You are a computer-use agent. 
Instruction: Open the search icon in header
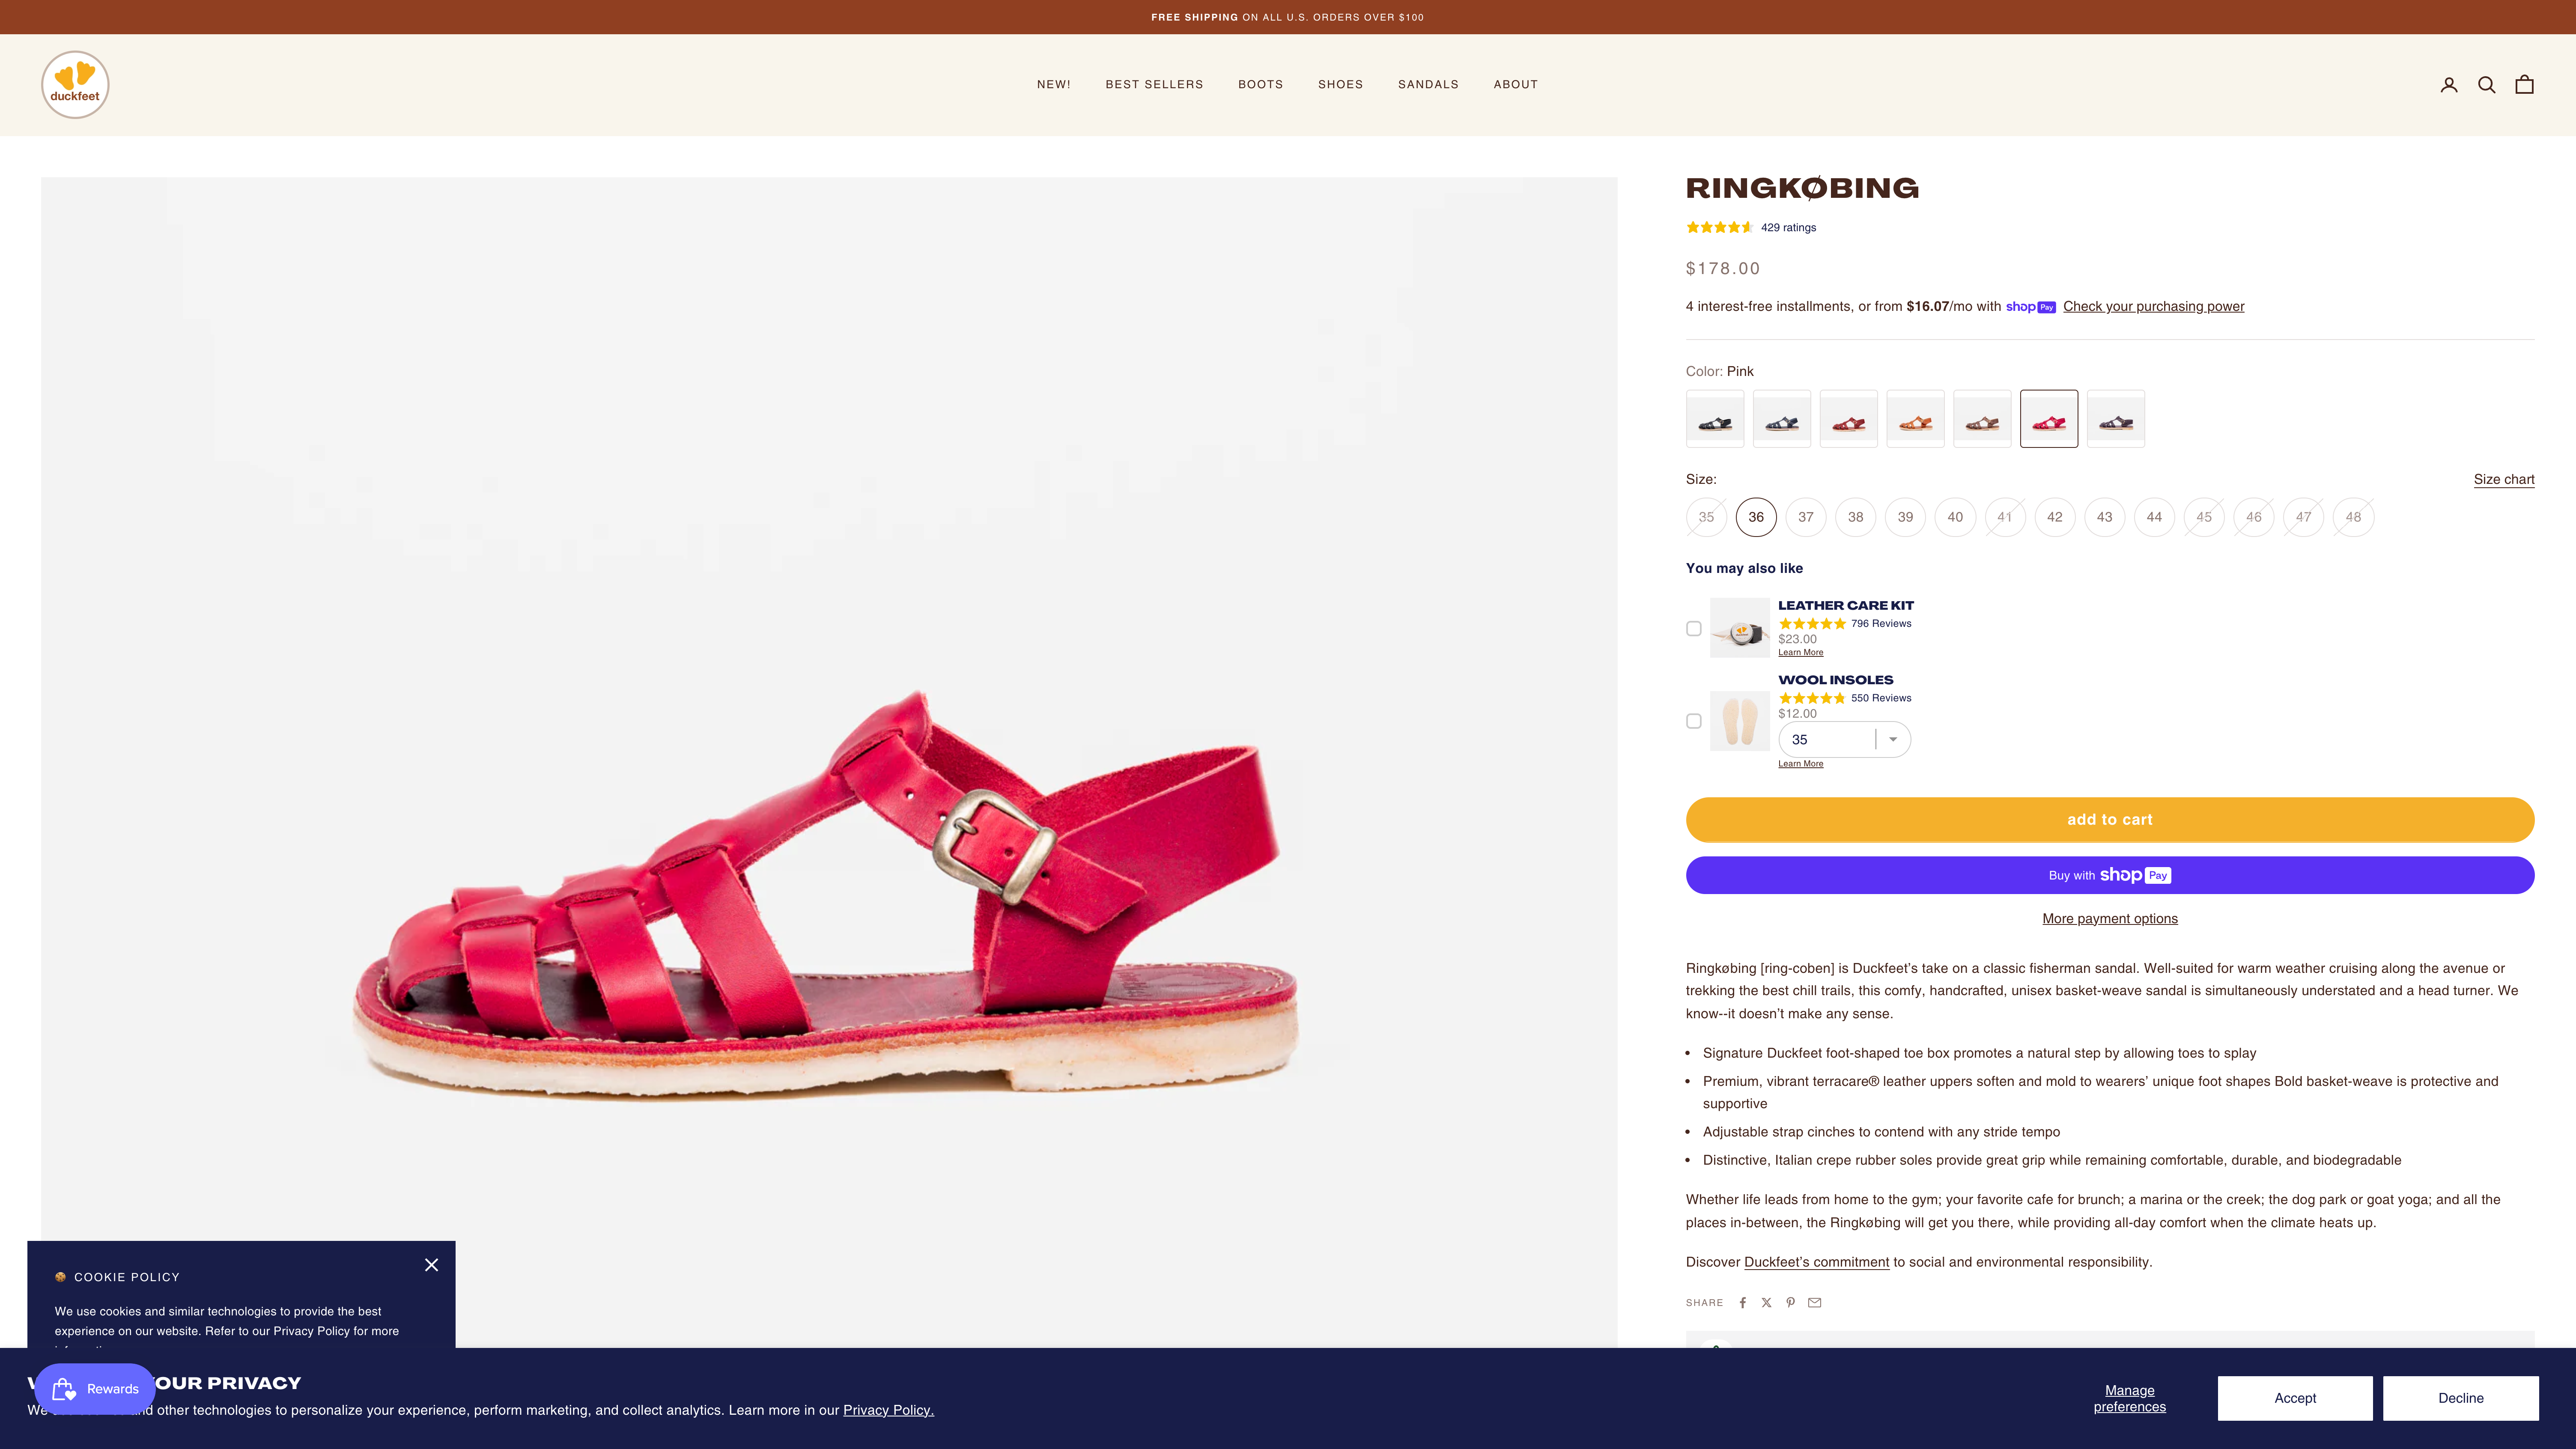(2487, 85)
